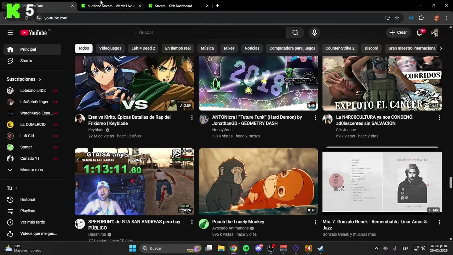Expand Mostrar más subscriptions
Image resolution: width=453 pixels, height=255 pixels.
(x=32, y=170)
